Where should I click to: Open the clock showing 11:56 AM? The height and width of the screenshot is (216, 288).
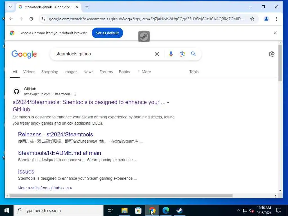tap(264, 210)
